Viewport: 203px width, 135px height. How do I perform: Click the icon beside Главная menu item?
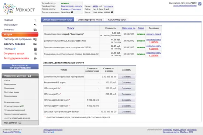[35, 20]
